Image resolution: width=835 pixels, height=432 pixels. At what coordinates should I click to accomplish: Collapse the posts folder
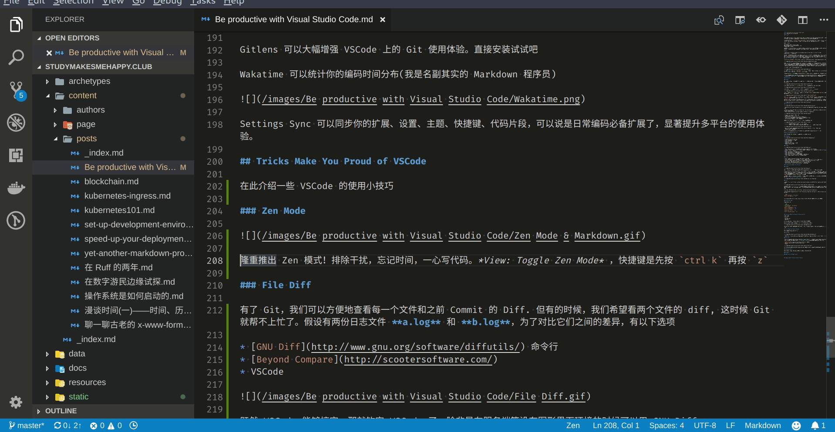pos(113,139)
